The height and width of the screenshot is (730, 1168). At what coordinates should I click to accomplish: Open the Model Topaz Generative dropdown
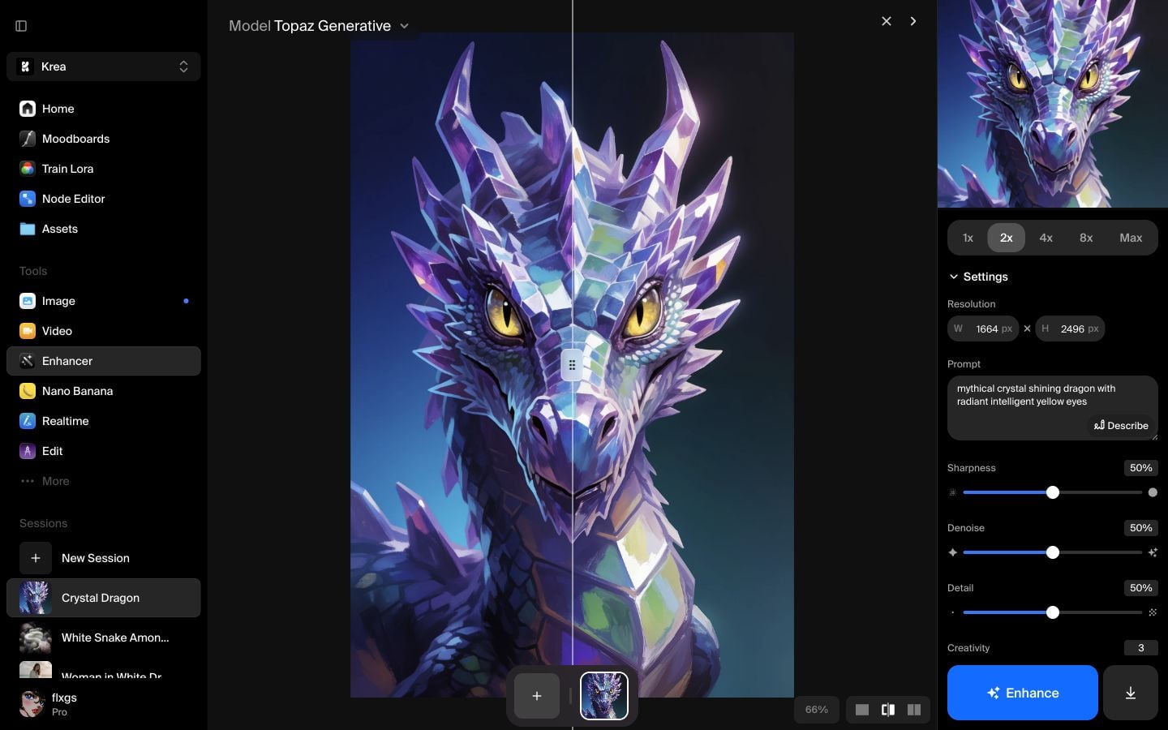pyautogui.click(x=319, y=26)
